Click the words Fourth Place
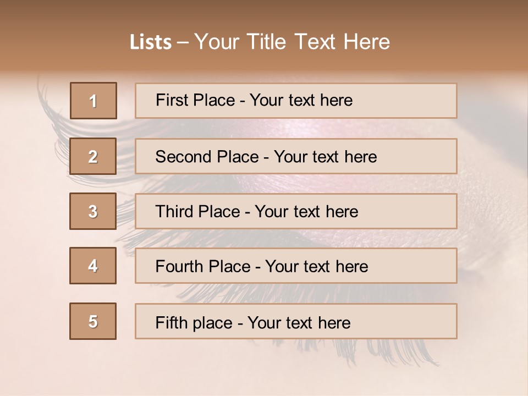 [x=203, y=266]
